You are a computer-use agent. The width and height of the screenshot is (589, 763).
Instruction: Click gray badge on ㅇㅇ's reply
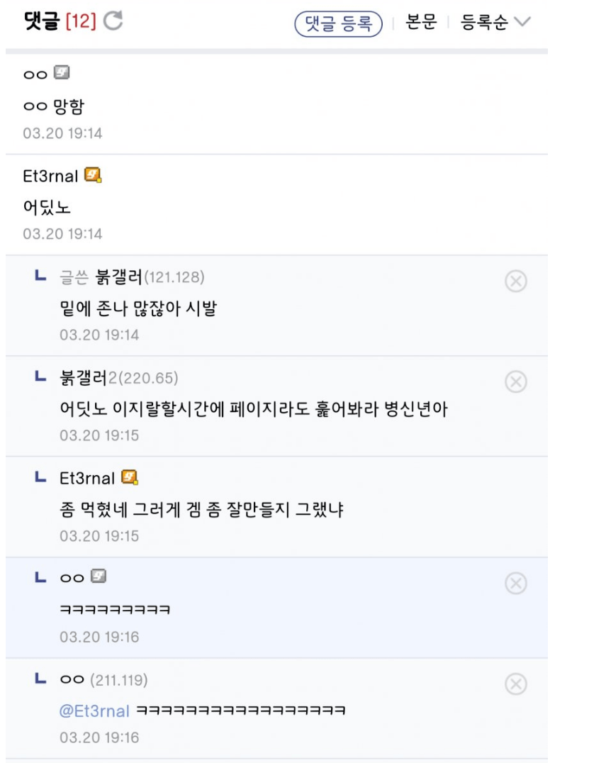tap(100, 578)
